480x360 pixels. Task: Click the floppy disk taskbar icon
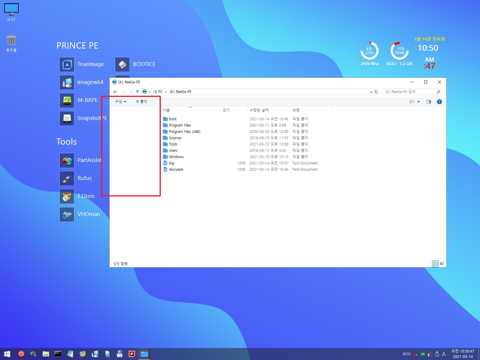click(x=119, y=354)
